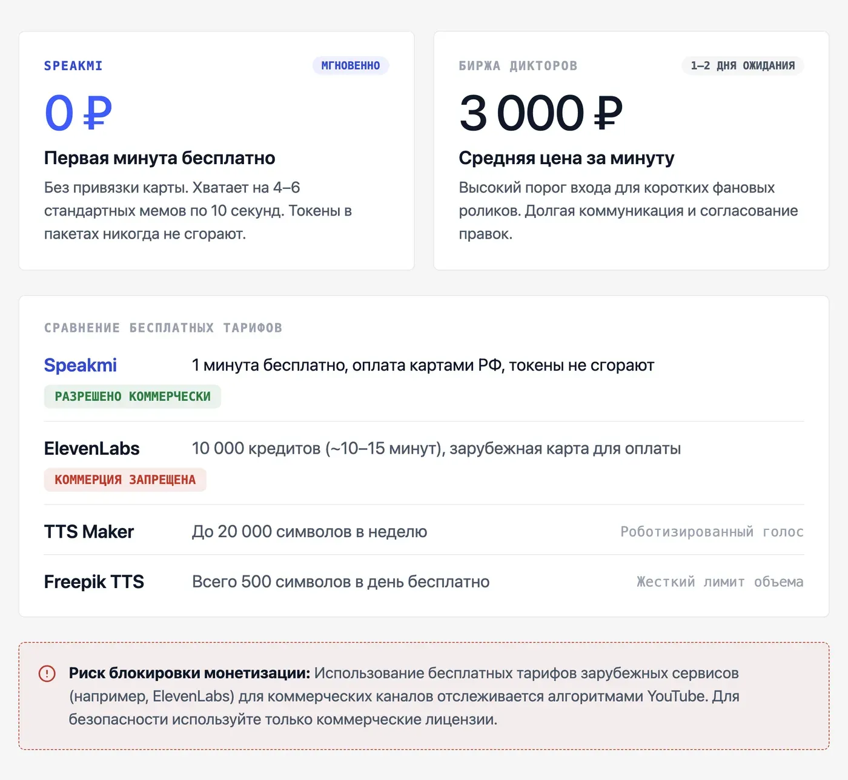Image resolution: width=848 pixels, height=780 pixels.
Task: Open the Speakmi name in comparison table
Action: 81,365
